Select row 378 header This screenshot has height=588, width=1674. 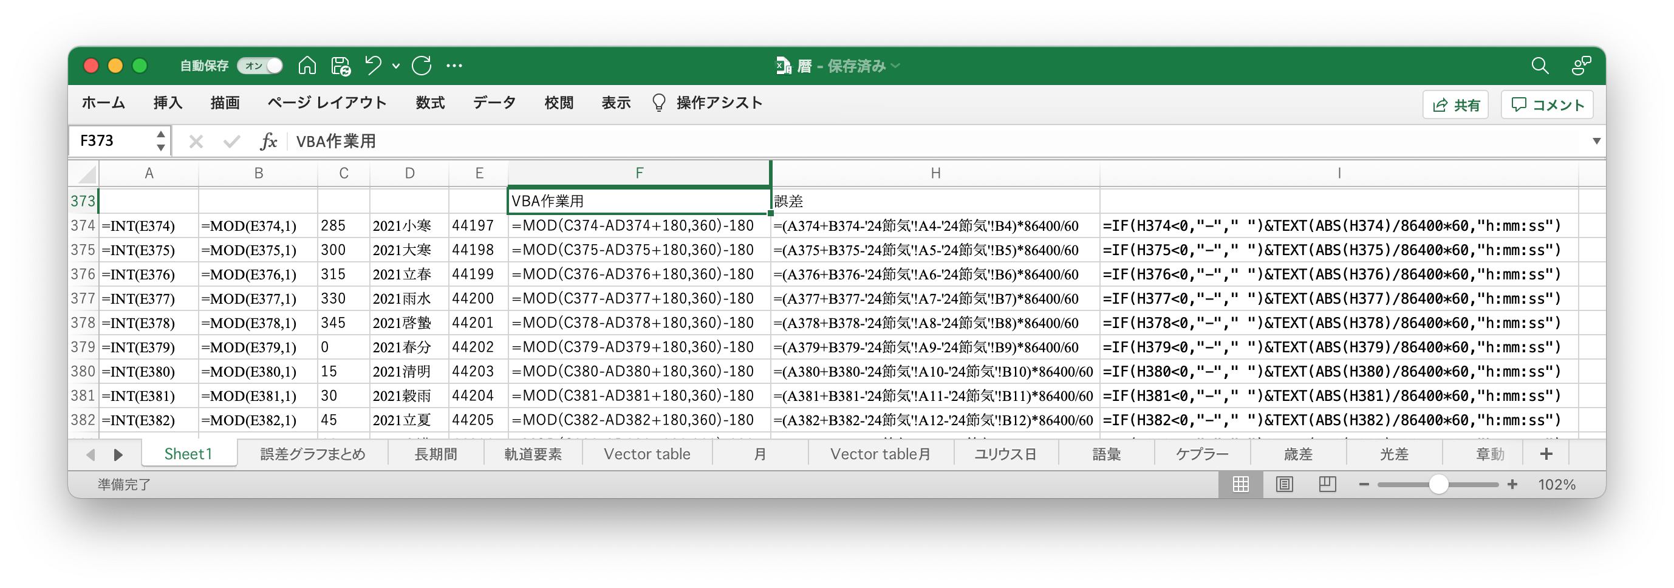click(x=83, y=323)
